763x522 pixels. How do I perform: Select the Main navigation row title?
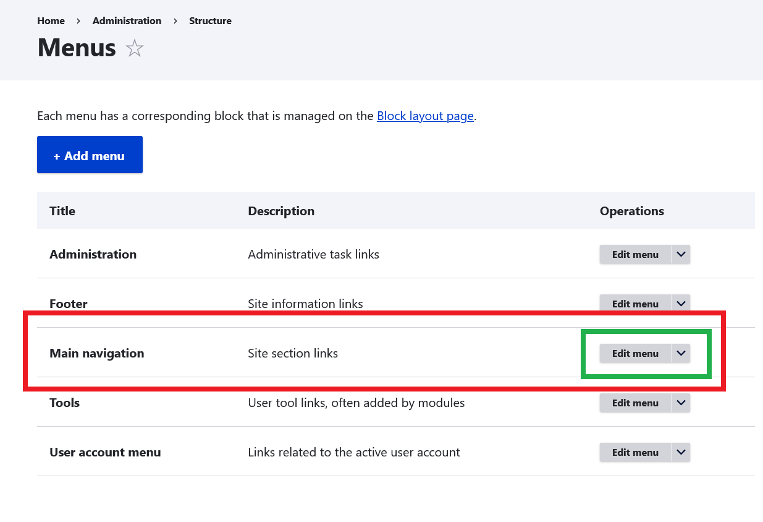[x=96, y=353]
